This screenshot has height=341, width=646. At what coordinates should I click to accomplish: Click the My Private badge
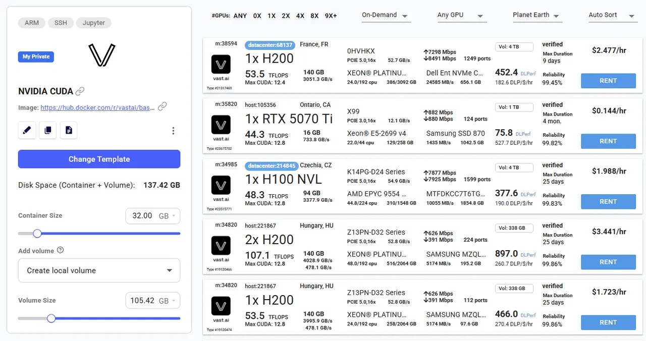36,57
